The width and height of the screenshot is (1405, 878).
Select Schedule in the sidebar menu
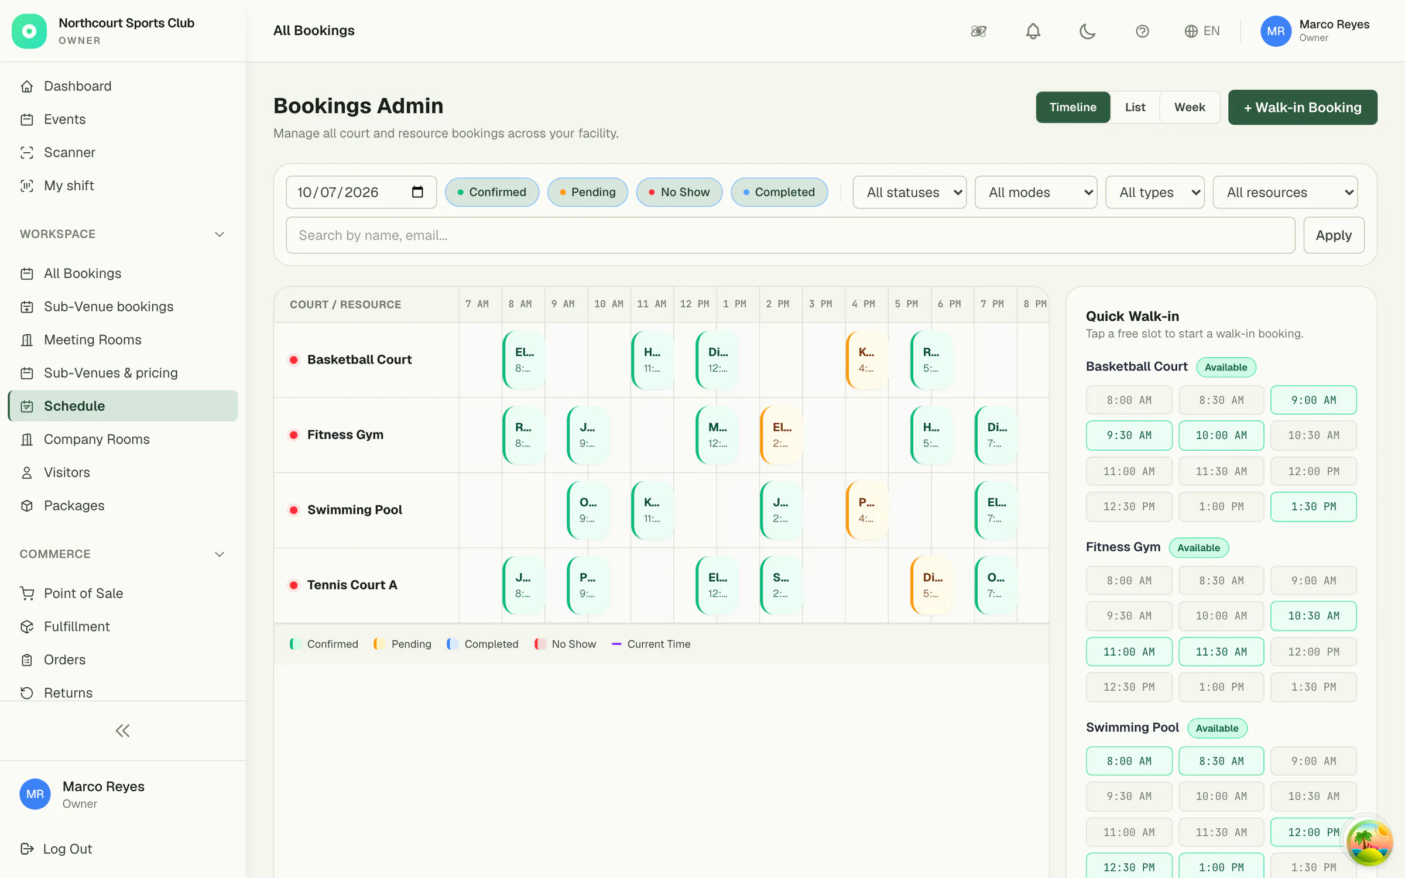[x=123, y=406]
